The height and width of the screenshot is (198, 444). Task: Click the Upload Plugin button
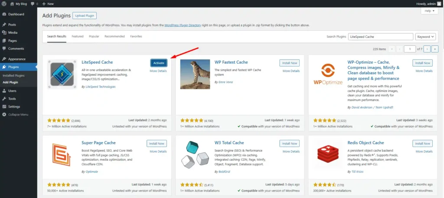click(x=85, y=16)
